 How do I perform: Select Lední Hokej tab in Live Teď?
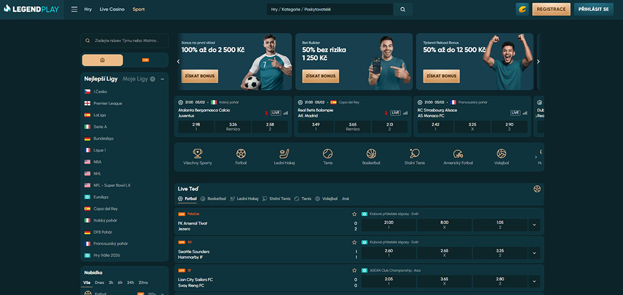click(244, 199)
